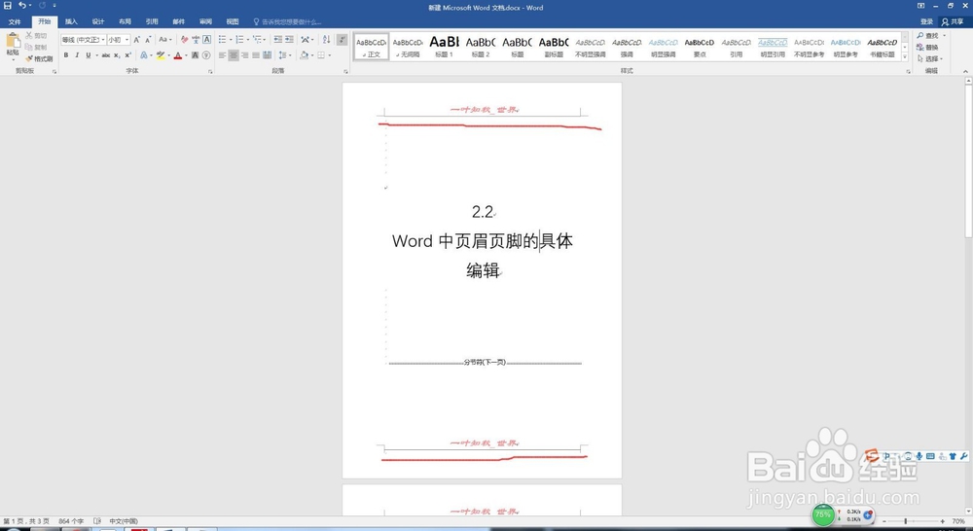Viewport: 973px width, 531px height.
Task: Switch to the 插入 (Insert) tab
Action: pyautogui.click(x=71, y=21)
